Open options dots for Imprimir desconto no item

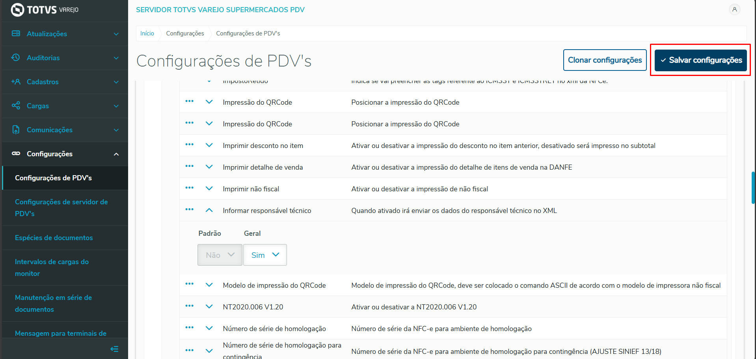coord(190,144)
